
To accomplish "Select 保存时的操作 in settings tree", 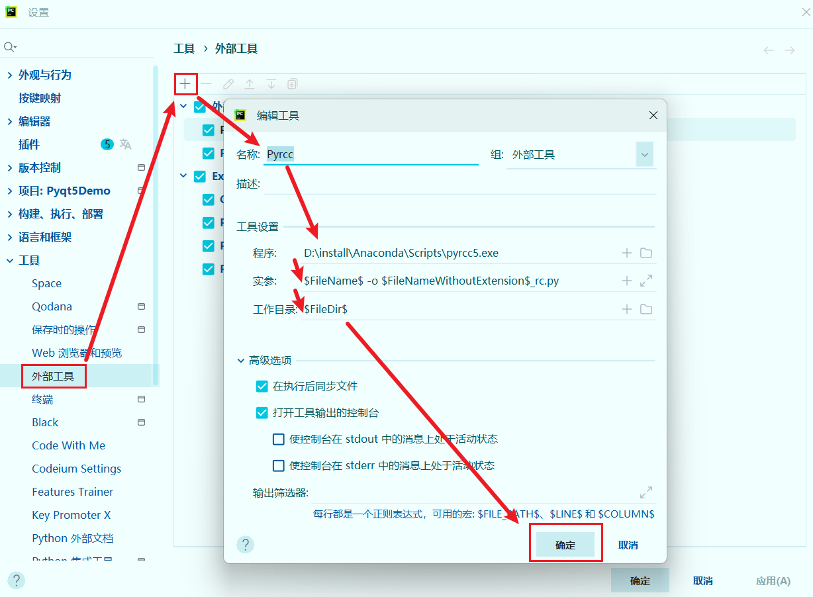I will [64, 330].
